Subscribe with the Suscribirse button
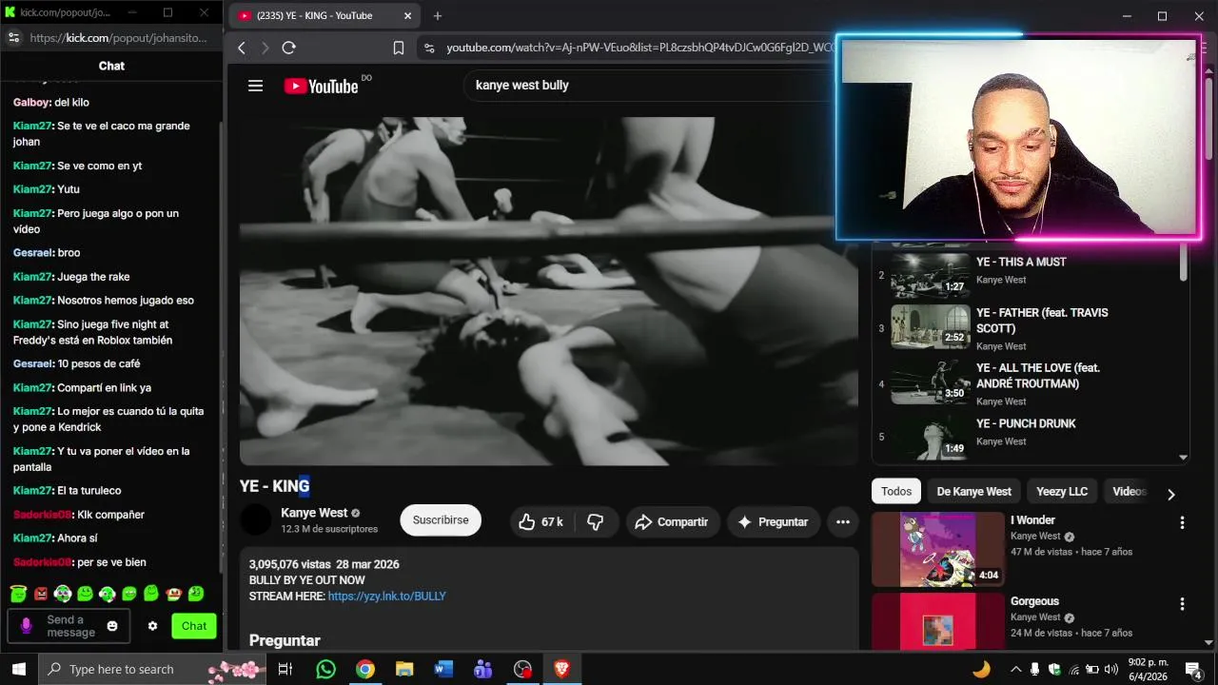This screenshot has width=1218, height=685. [x=441, y=520]
